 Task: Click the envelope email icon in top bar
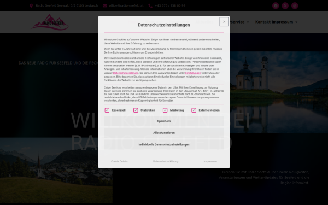tap(105, 5)
